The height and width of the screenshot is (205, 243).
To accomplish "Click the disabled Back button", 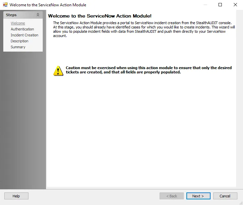I will coord(171,196).
